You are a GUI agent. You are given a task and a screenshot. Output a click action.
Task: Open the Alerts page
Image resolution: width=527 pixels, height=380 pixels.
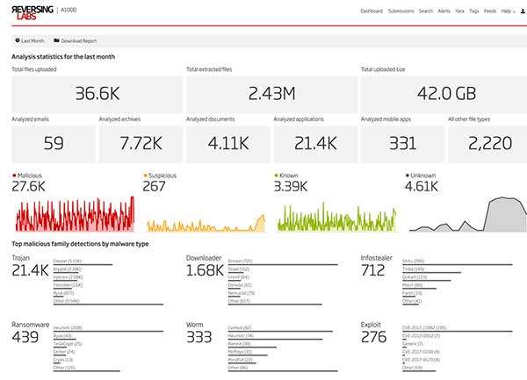(x=445, y=11)
